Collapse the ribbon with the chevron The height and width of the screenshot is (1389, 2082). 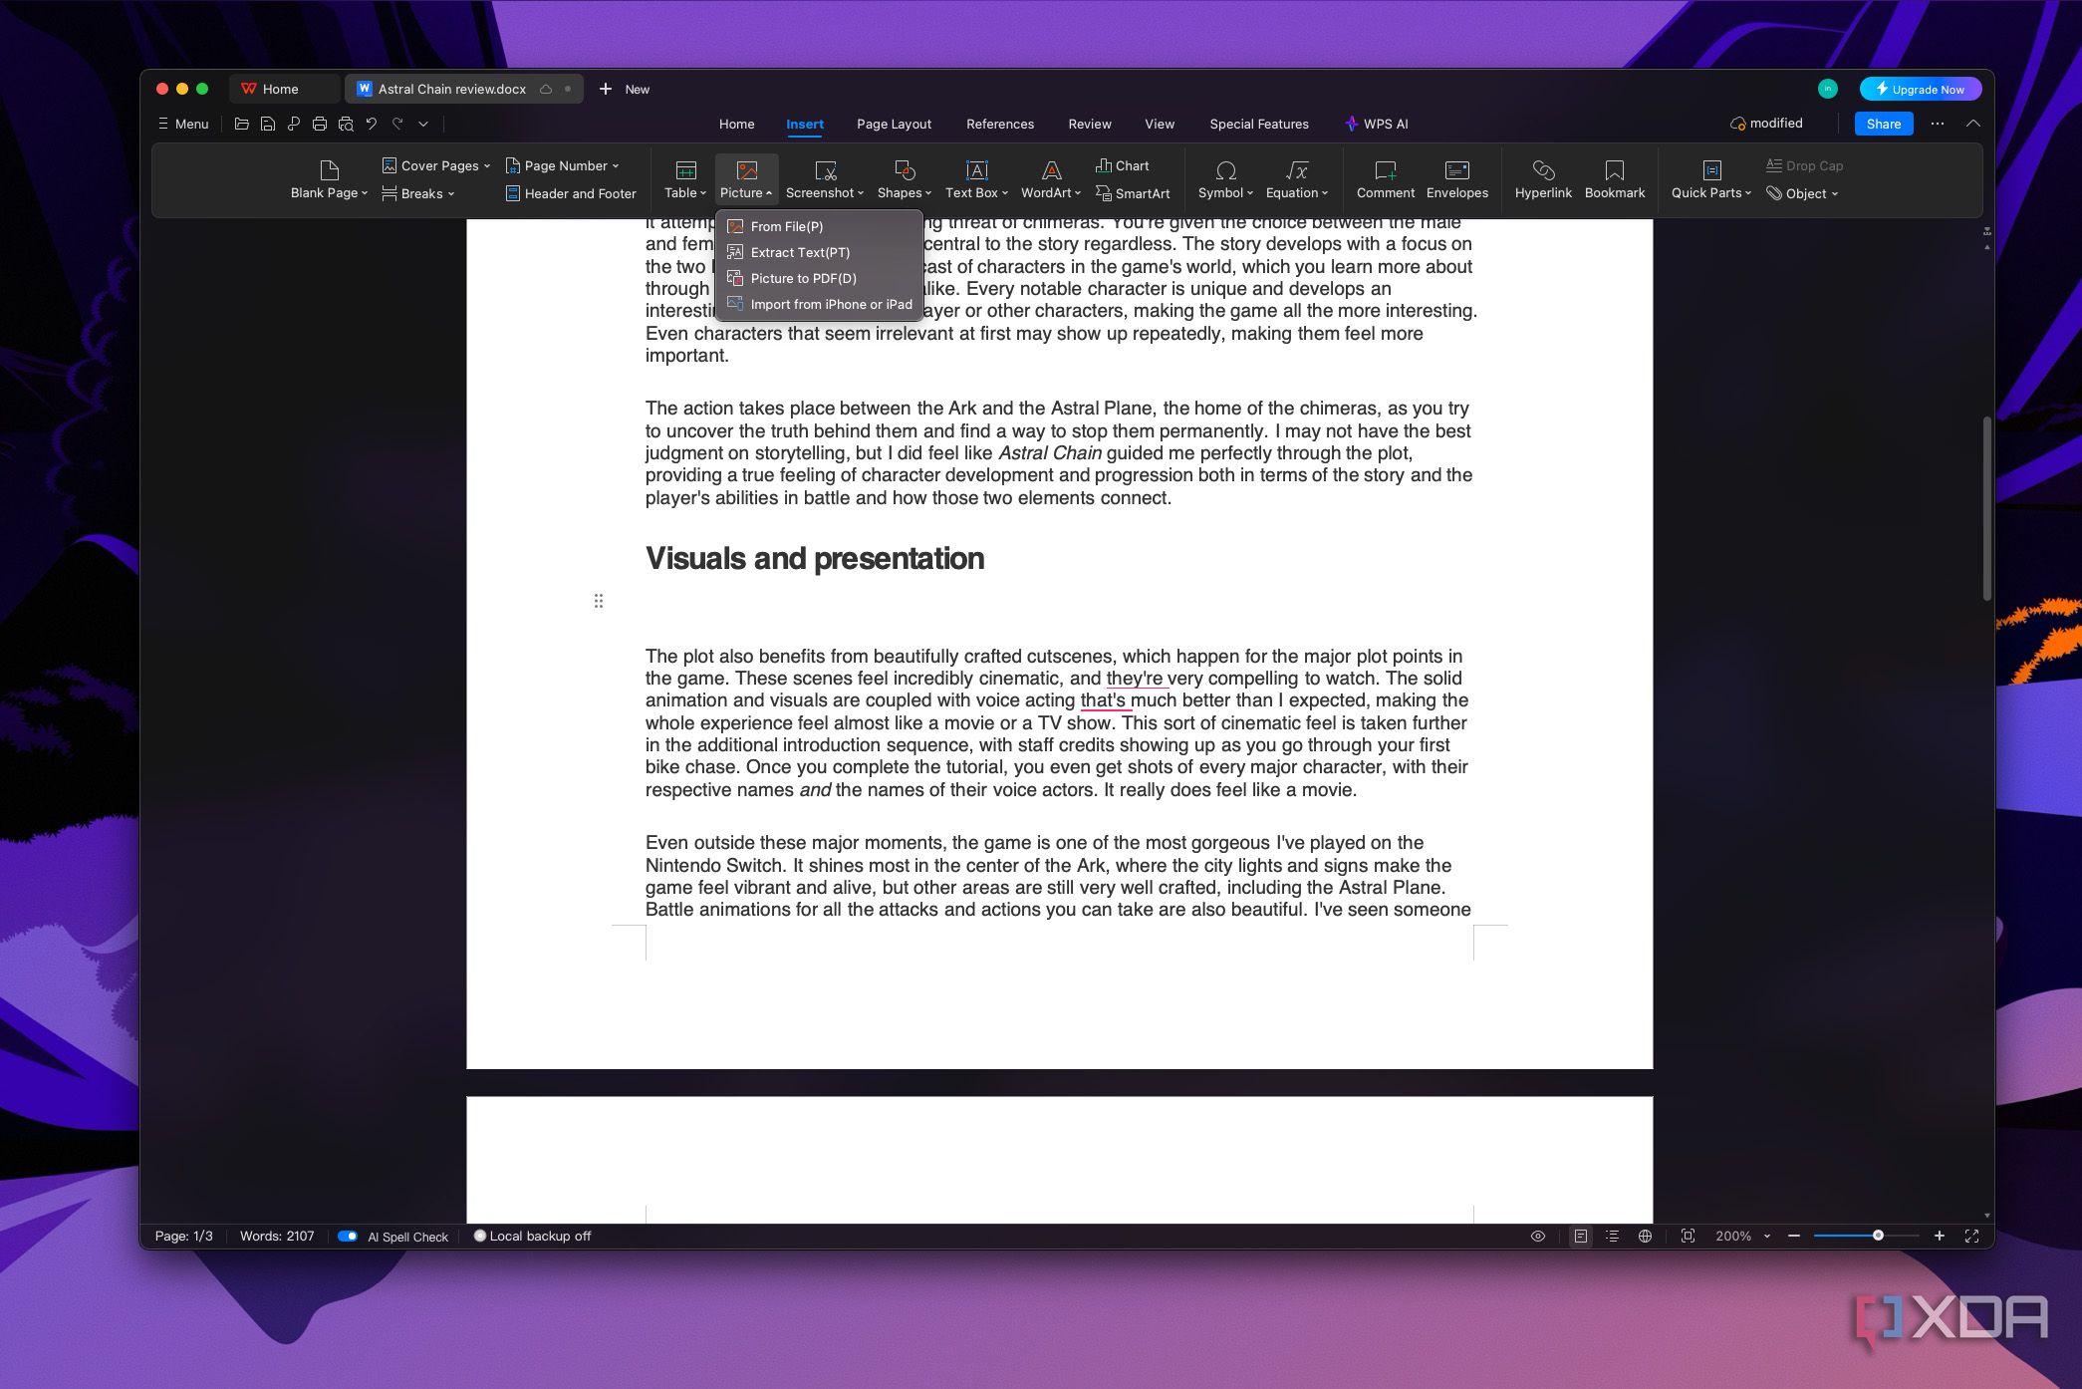(x=1972, y=124)
